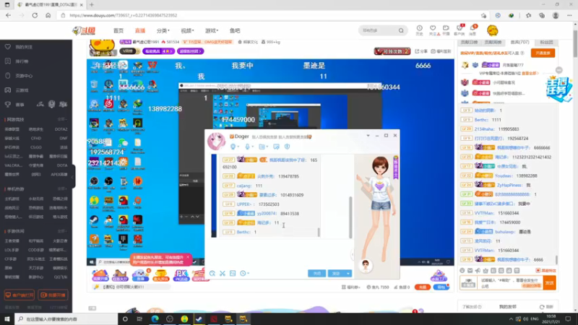This screenshot has width=578, height=325.
Task: Open Microsoft Edge from the Windows taskbar
Action: [155, 318]
